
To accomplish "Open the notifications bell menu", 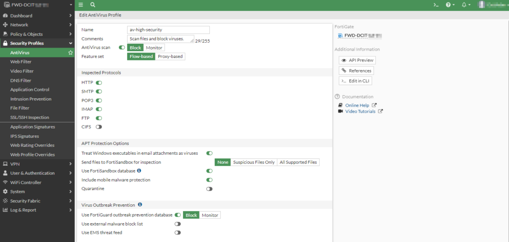I will point(466,5).
